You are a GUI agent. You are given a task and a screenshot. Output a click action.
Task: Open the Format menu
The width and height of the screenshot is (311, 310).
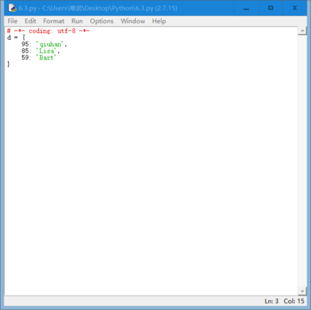point(53,21)
